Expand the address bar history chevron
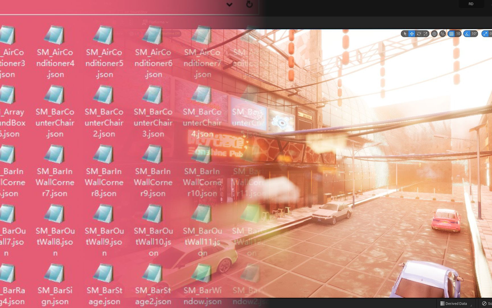This screenshot has width=492, height=308. click(x=229, y=5)
